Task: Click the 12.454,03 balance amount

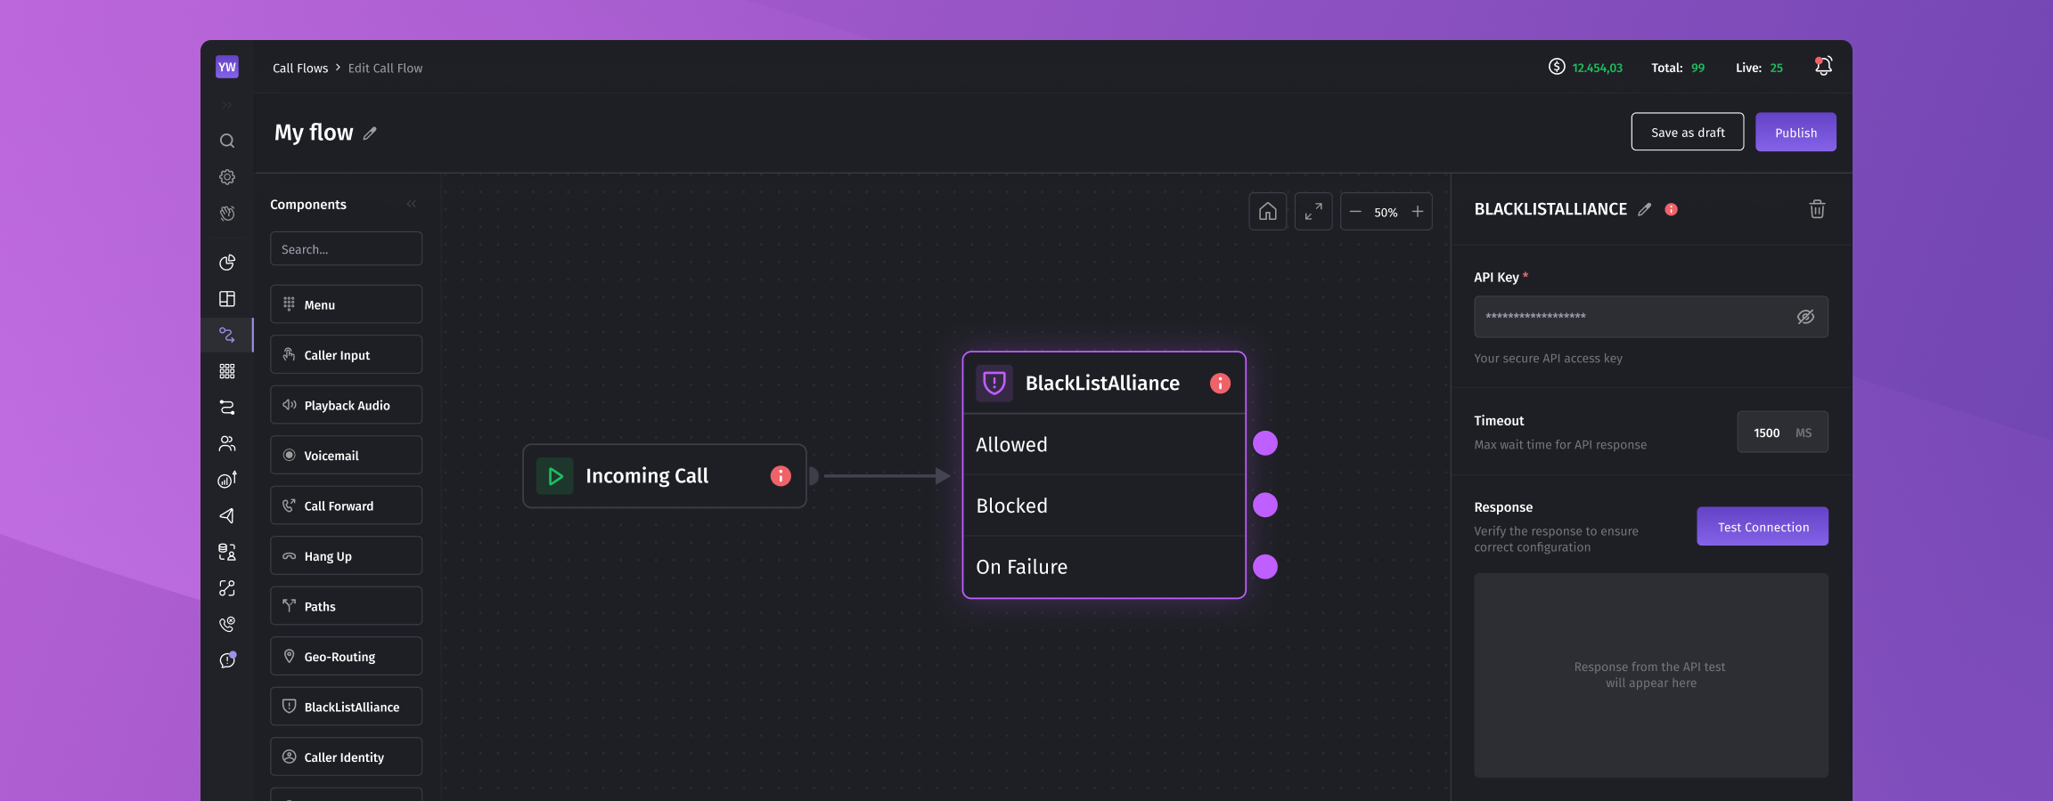Action: click(1597, 68)
